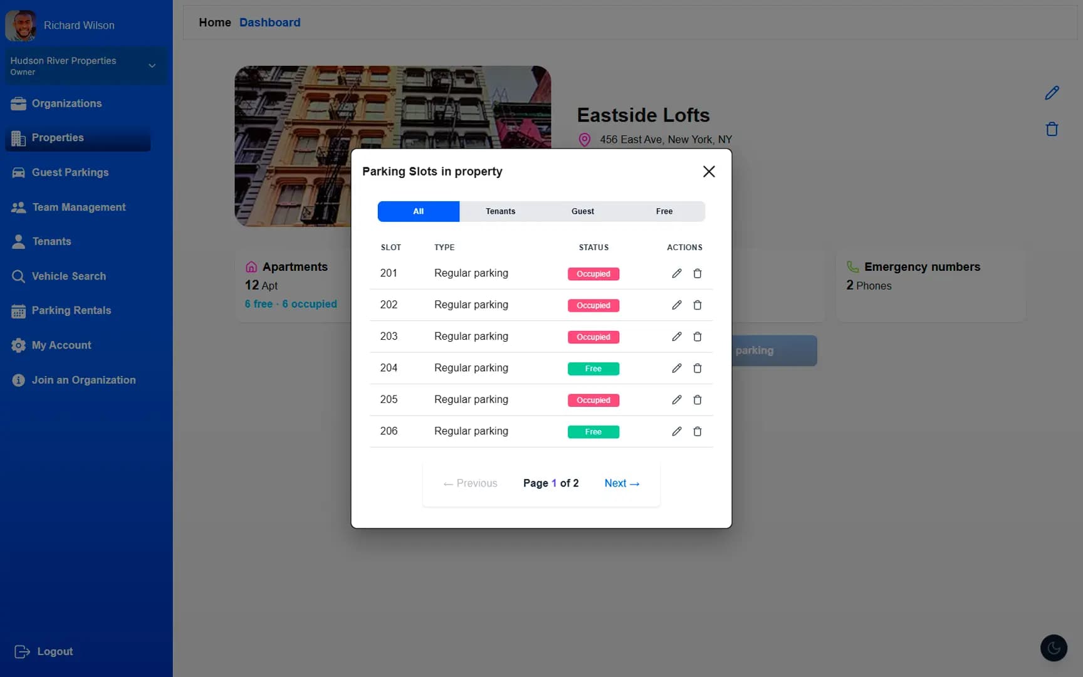Switch to the Guest tab in the modal
The image size is (1083, 677).
point(582,211)
